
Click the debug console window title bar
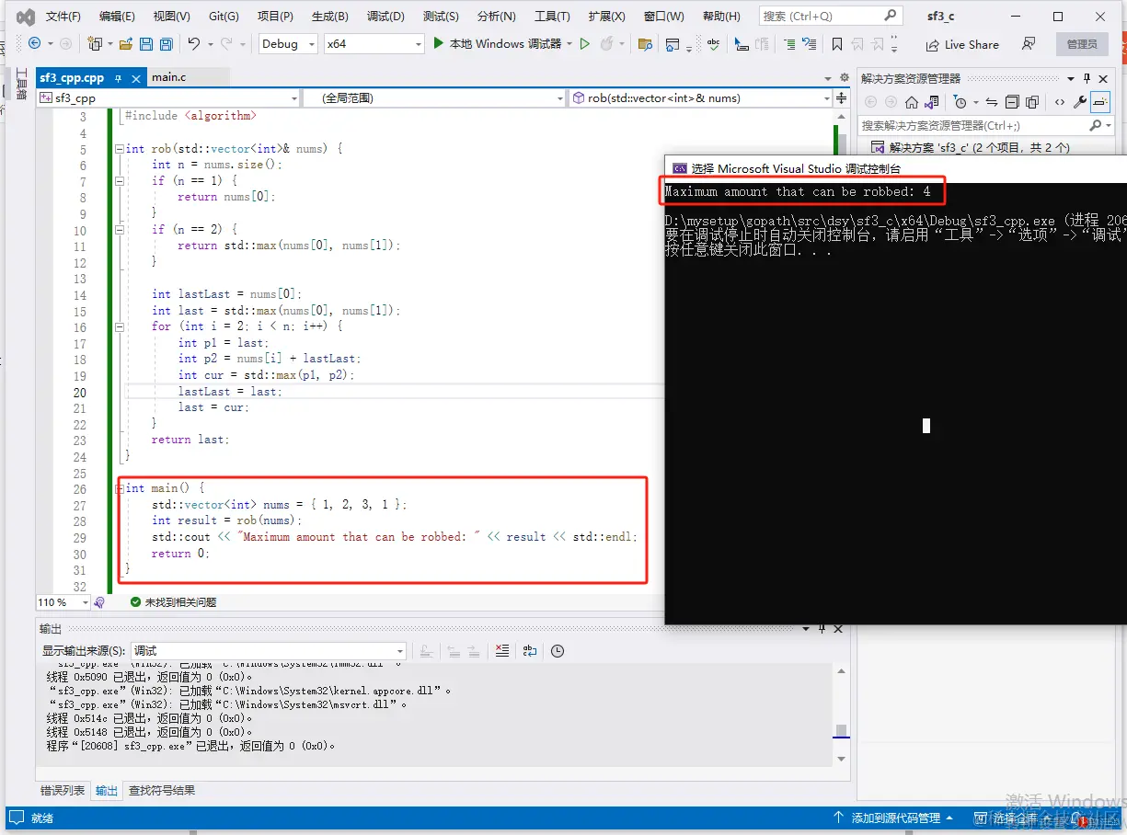895,168
